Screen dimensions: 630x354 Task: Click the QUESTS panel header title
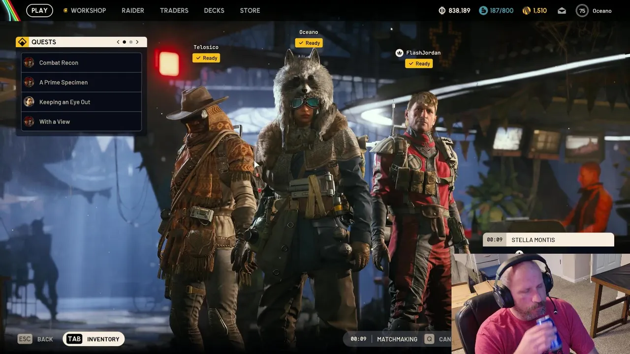(x=44, y=42)
